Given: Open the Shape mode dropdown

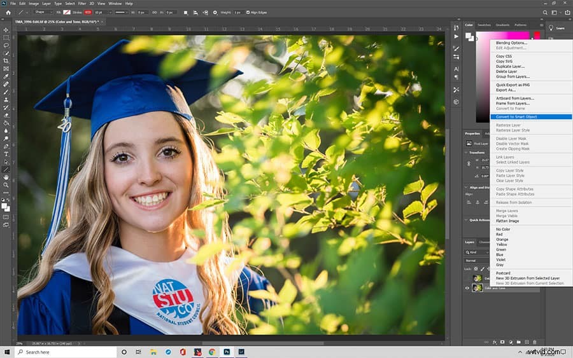Looking at the screenshot, I should pyautogui.click(x=43, y=13).
